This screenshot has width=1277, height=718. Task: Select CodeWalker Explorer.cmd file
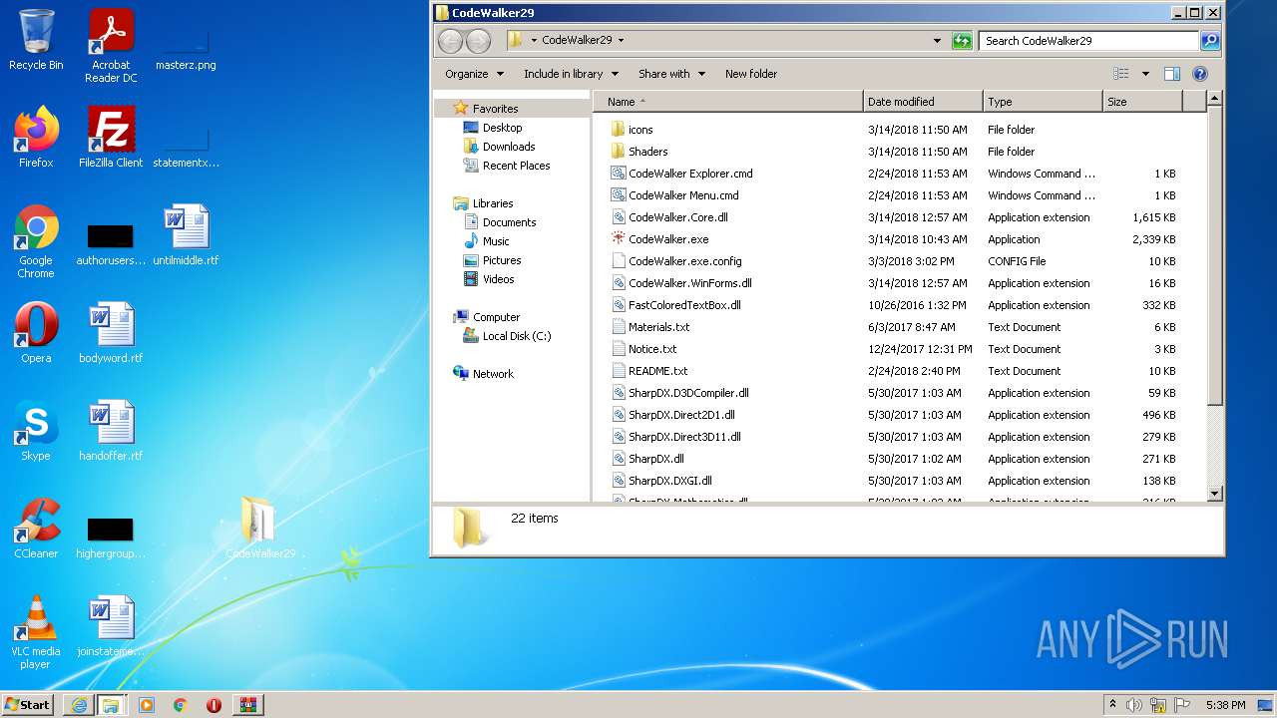coord(690,174)
